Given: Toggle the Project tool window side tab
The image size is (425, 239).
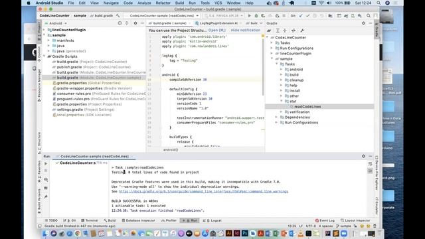Looking at the screenshot, I should [x=39, y=31].
